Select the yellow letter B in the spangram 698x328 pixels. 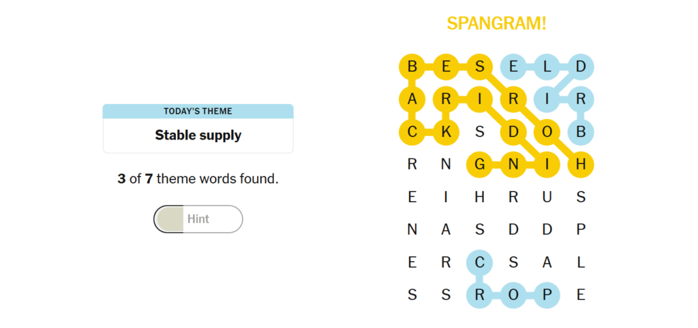tap(412, 67)
